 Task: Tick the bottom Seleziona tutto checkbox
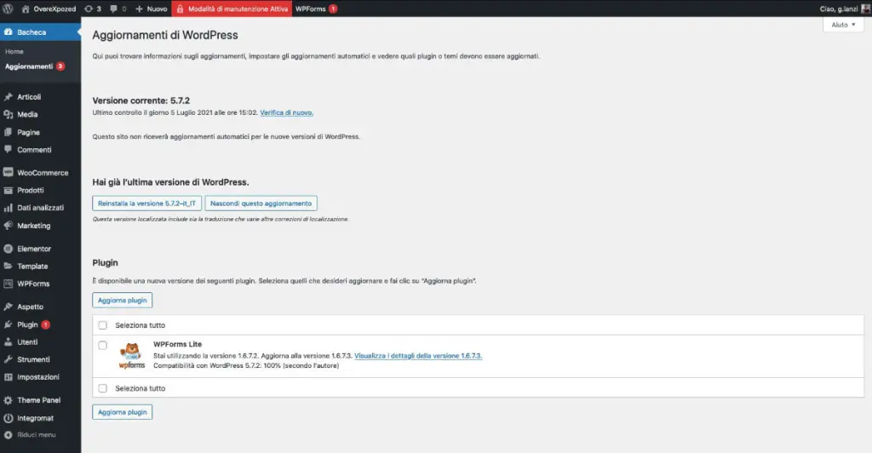coord(102,388)
